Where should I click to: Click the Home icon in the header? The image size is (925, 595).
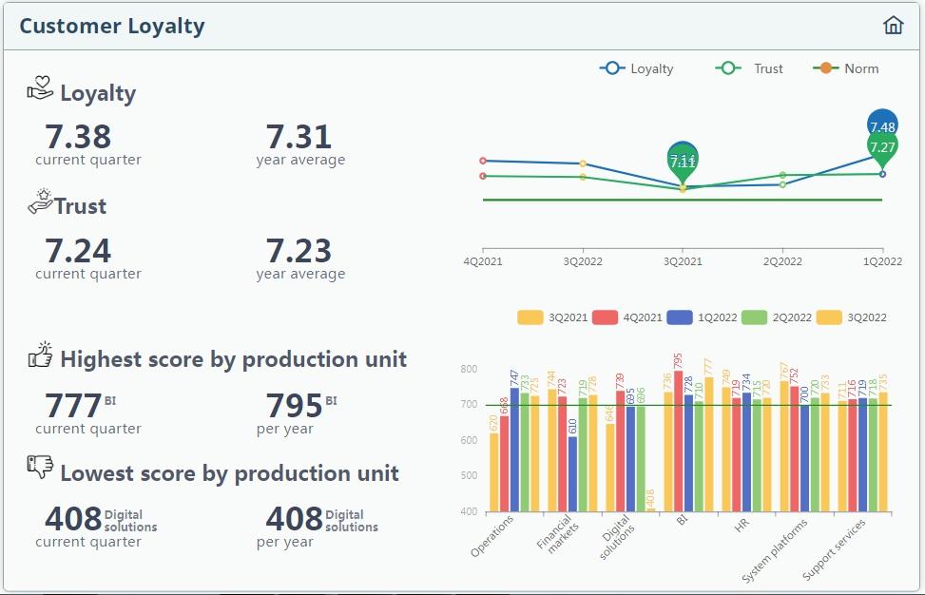[893, 26]
